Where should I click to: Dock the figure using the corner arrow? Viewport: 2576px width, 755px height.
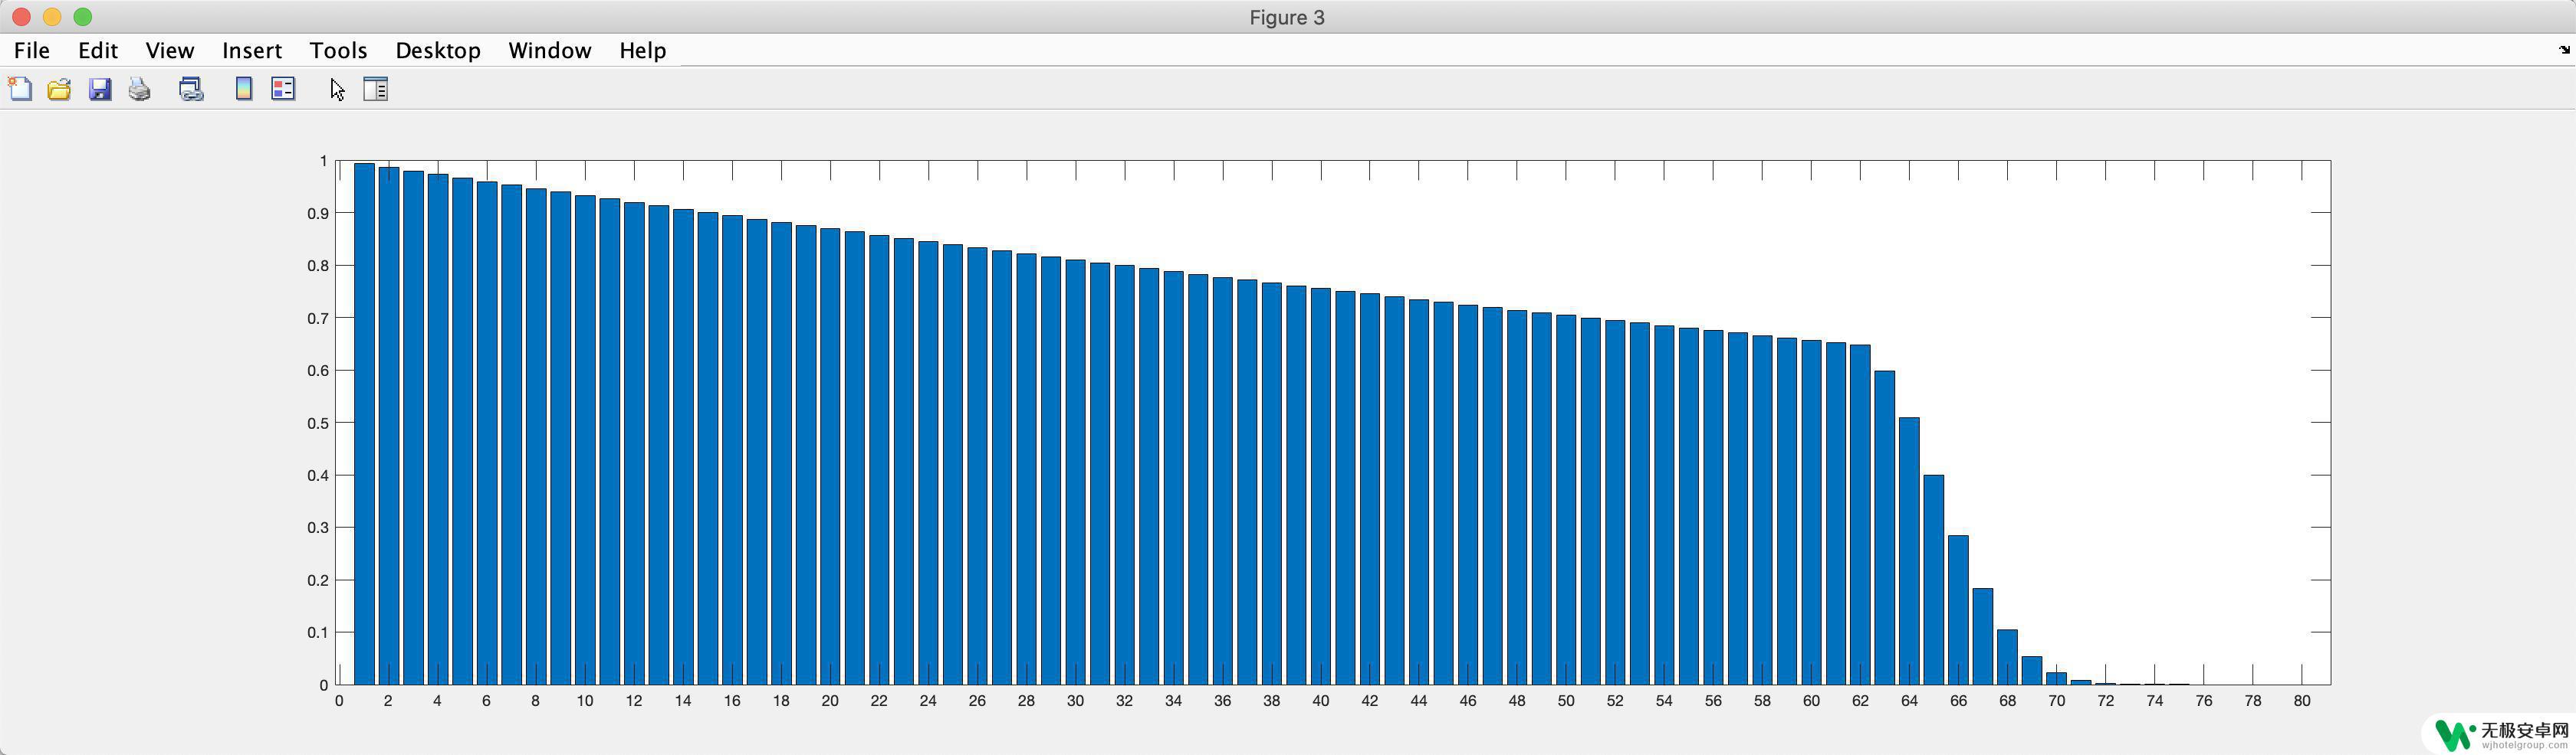click(2564, 49)
